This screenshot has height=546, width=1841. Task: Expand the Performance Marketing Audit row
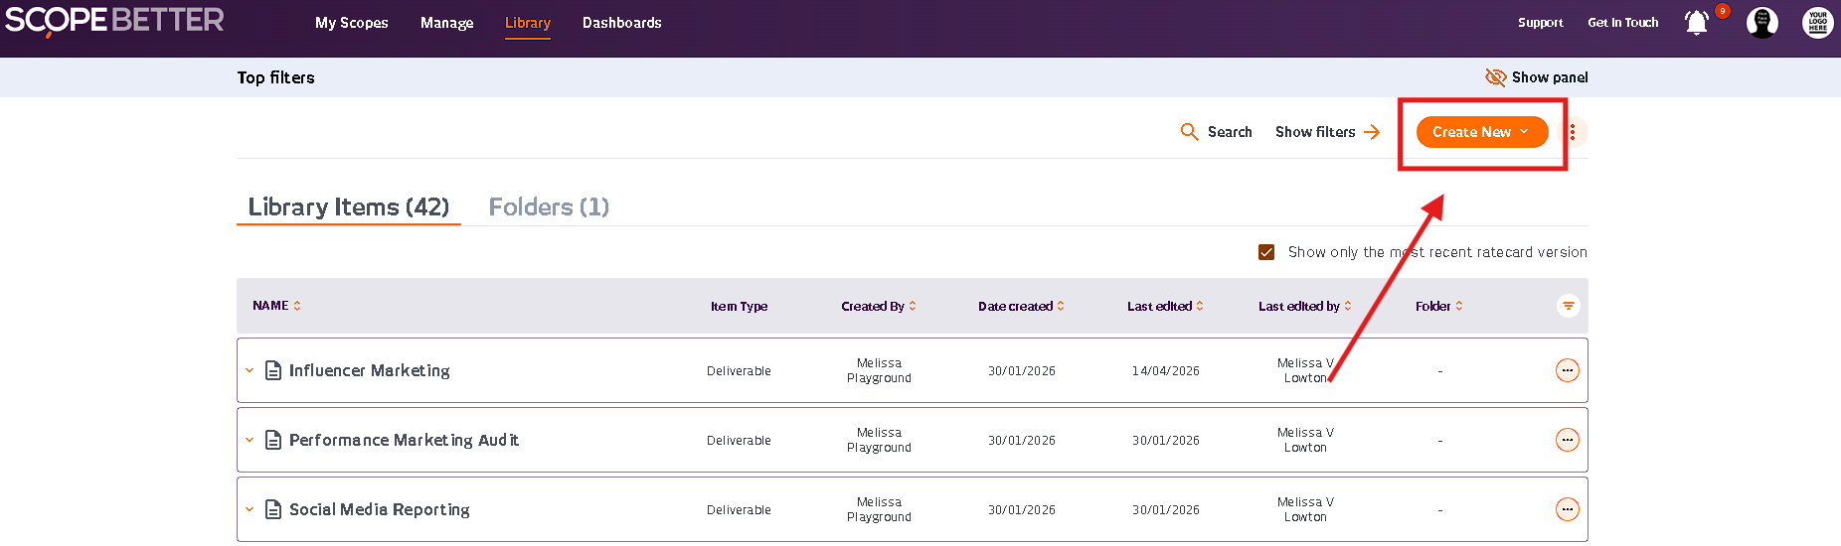250,440
